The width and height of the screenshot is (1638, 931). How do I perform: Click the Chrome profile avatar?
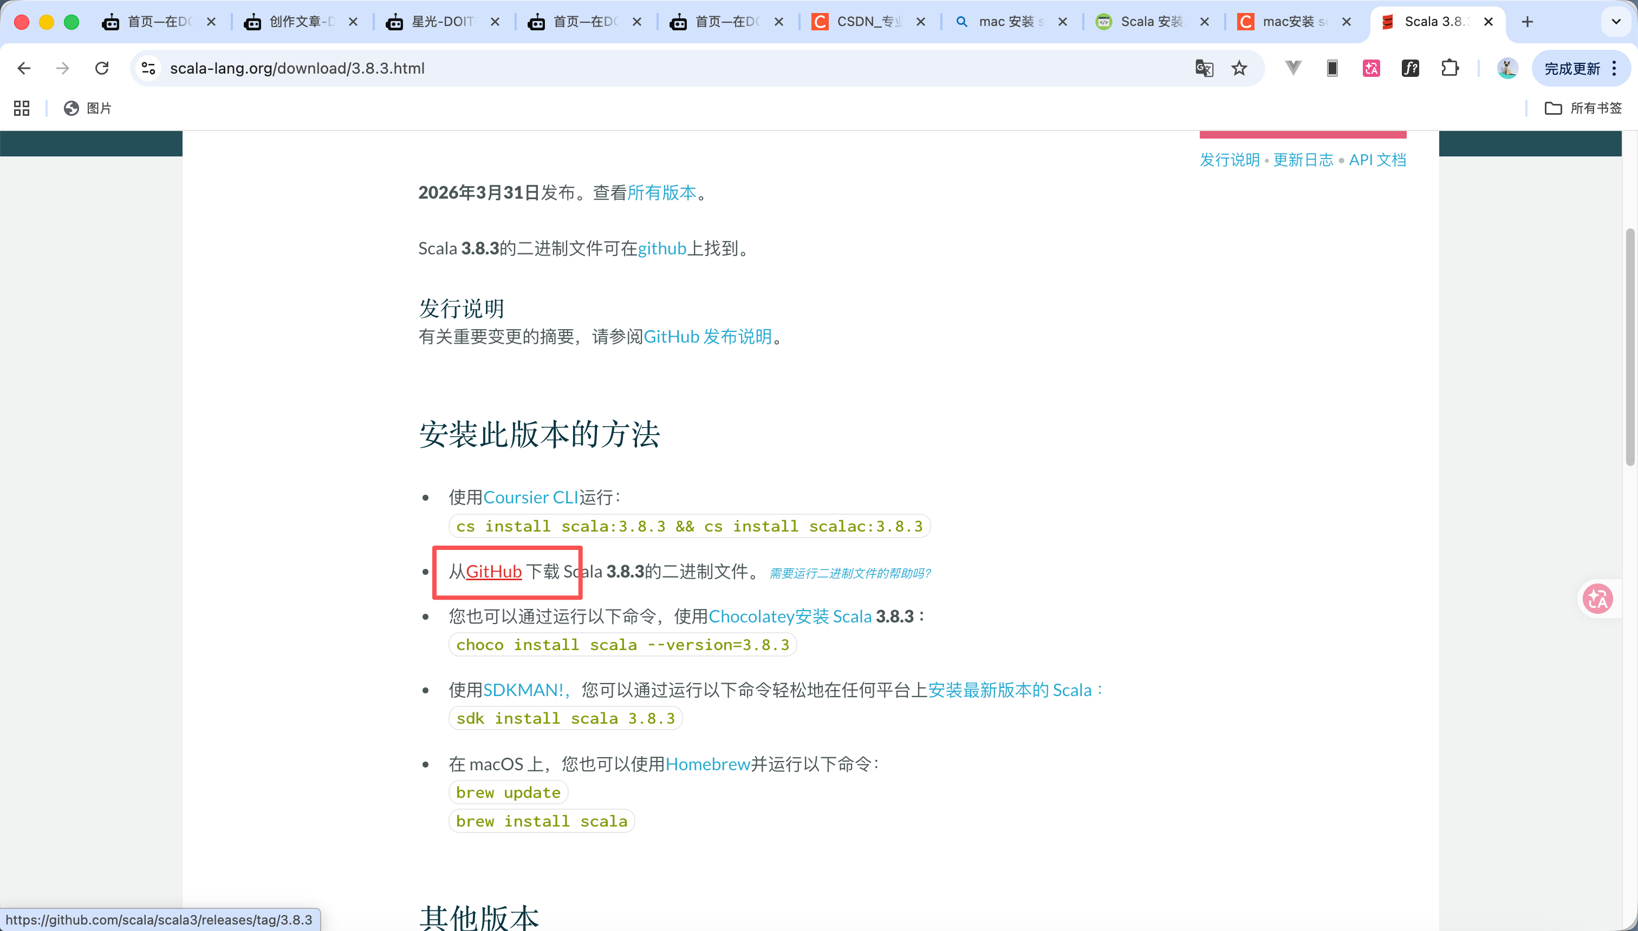[1508, 68]
